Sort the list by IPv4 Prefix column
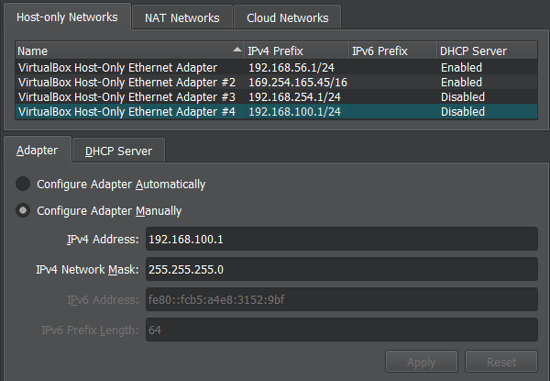This screenshot has height=381, width=550. [x=295, y=51]
